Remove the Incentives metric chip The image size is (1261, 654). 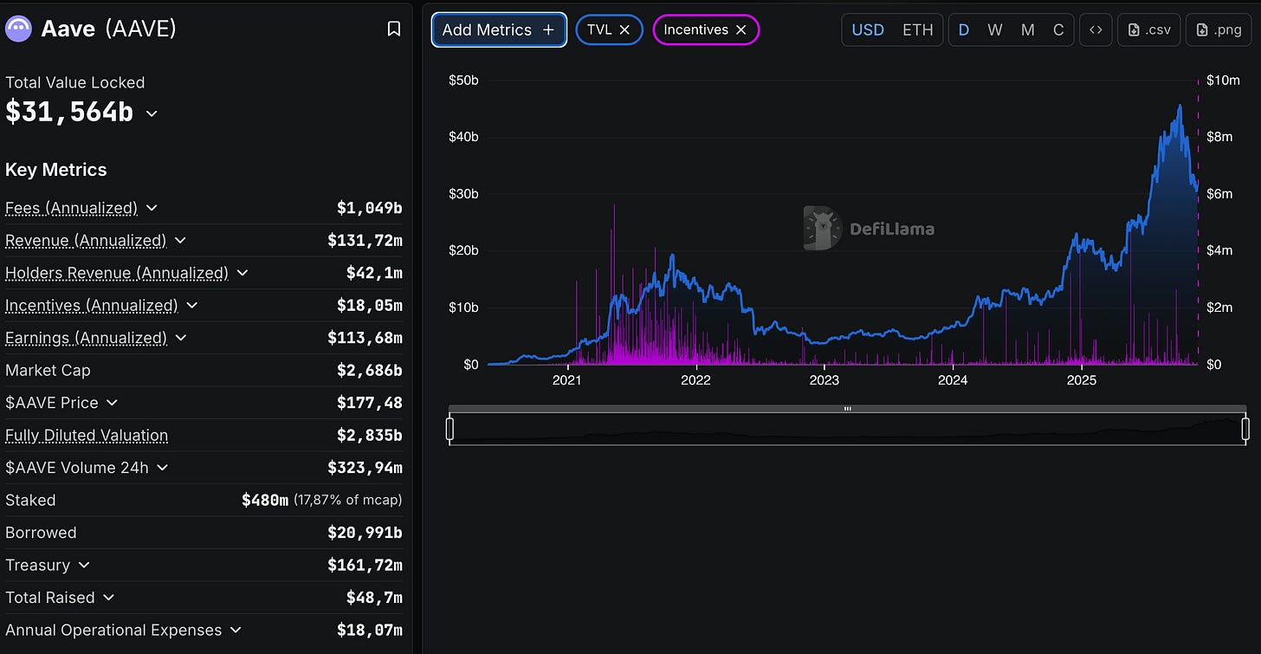(740, 29)
